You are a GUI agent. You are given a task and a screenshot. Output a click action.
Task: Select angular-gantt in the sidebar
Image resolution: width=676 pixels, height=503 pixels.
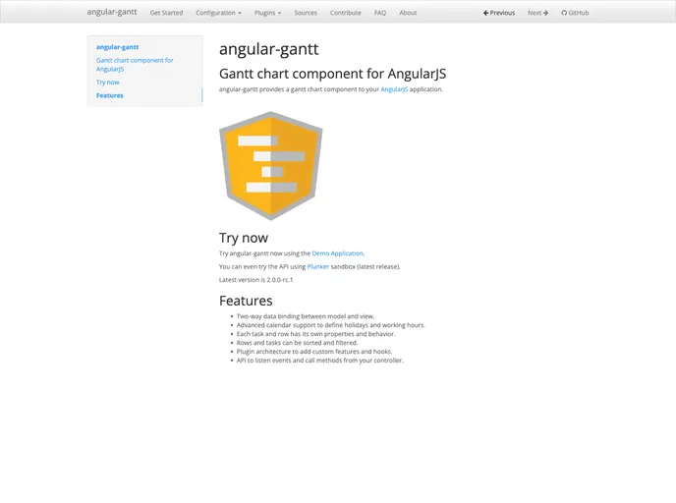point(117,47)
